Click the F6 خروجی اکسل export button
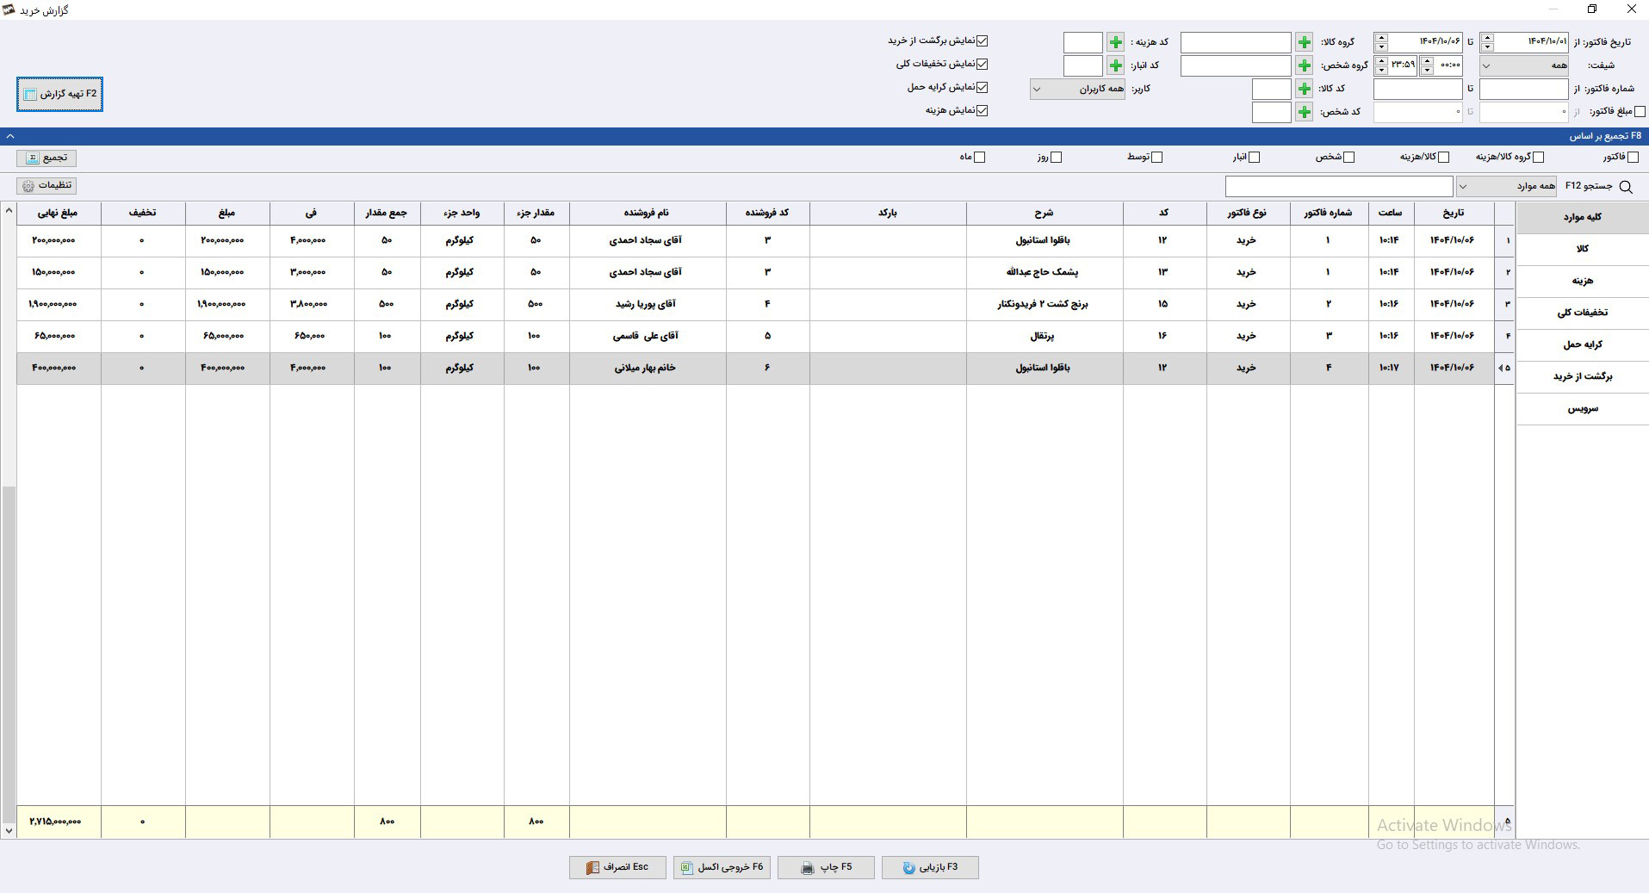Screen dimensions: 1649x893 [722, 867]
